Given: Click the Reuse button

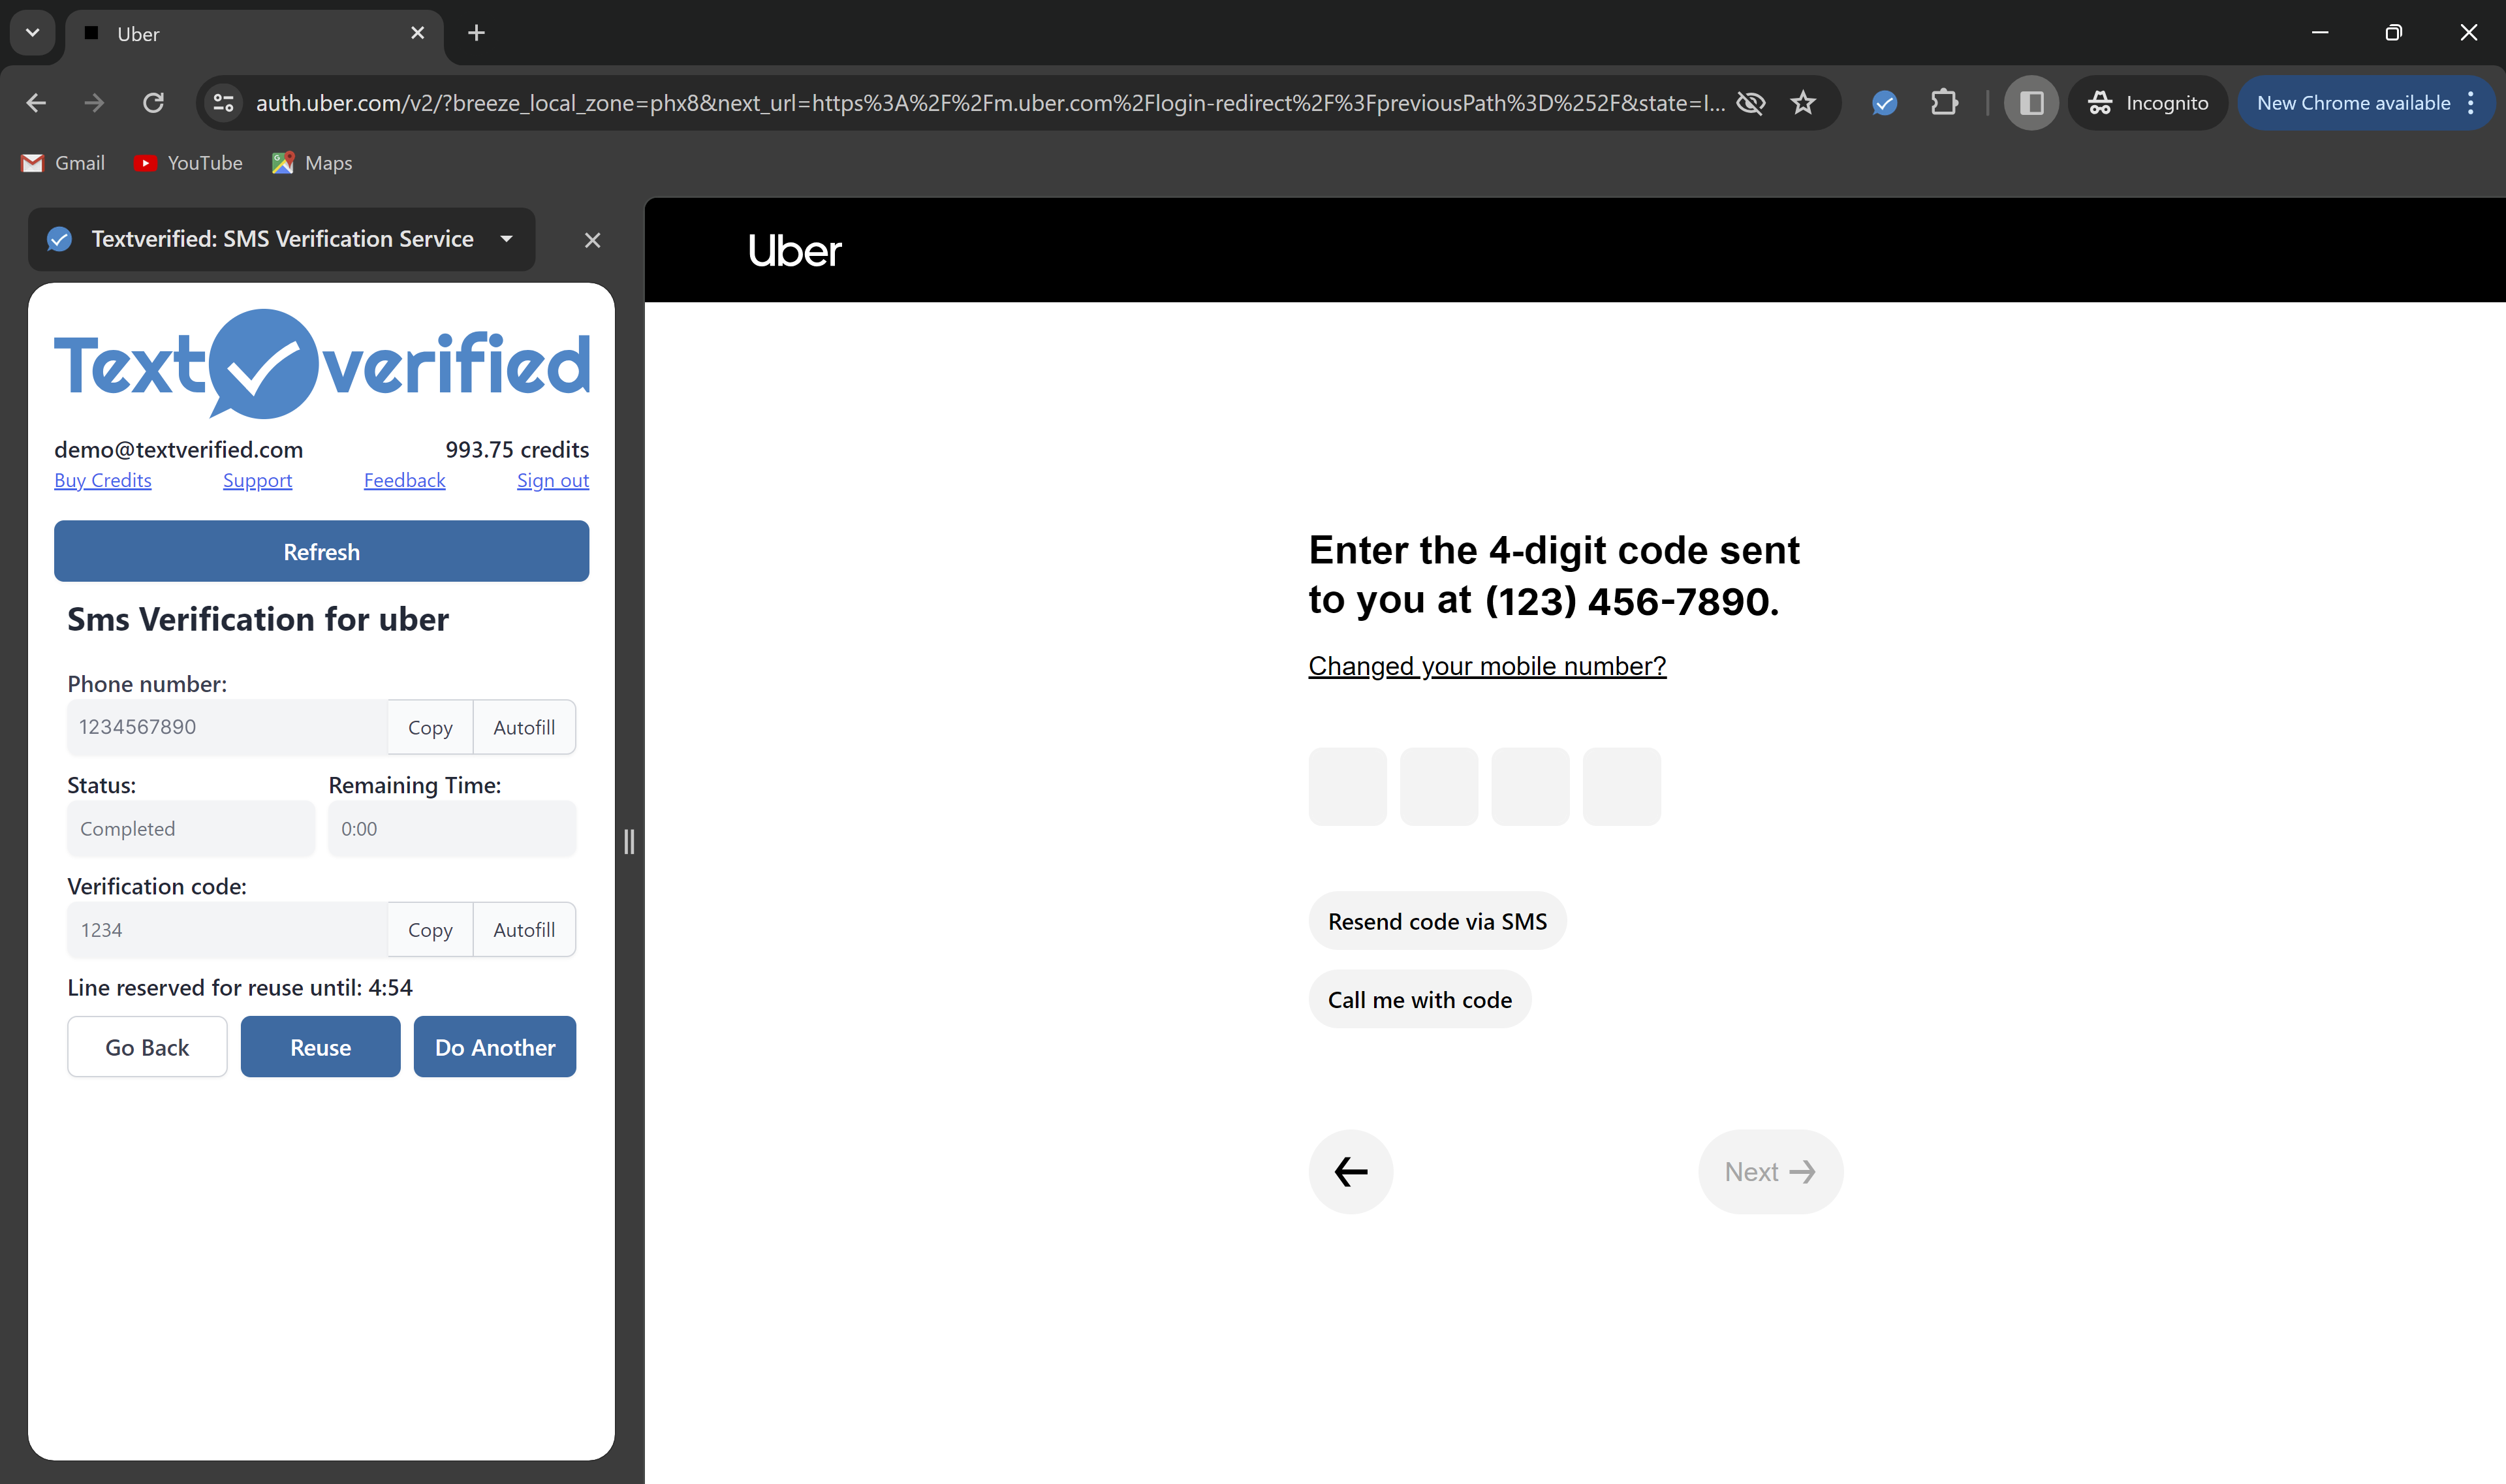Looking at the screenshot, I should (320, 1047).
